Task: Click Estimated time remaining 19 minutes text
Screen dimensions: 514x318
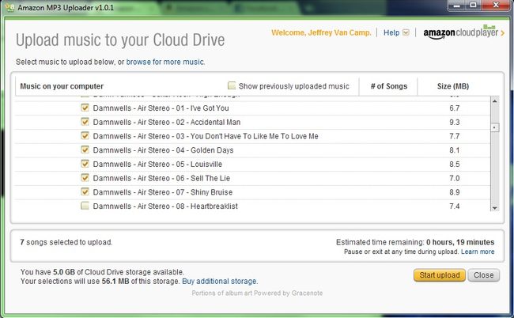Action: [x=415, y=242]
